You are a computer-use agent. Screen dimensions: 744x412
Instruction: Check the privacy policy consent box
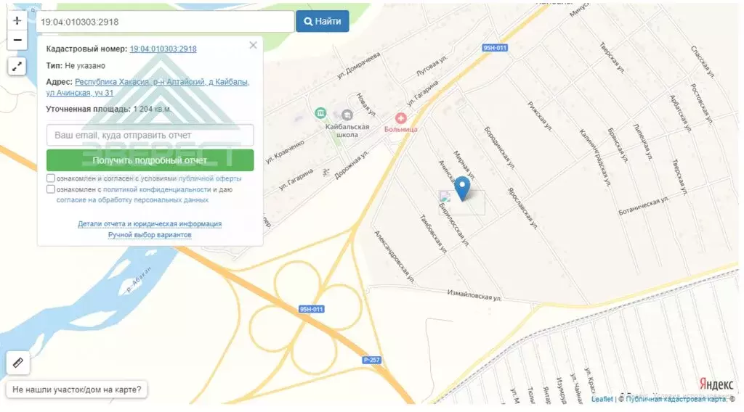51,189
